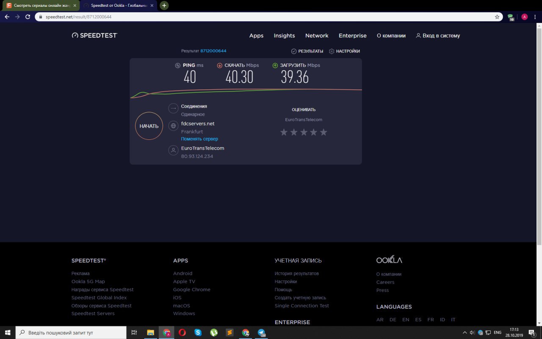Open File Explorer from taskbar

(150, 333)
